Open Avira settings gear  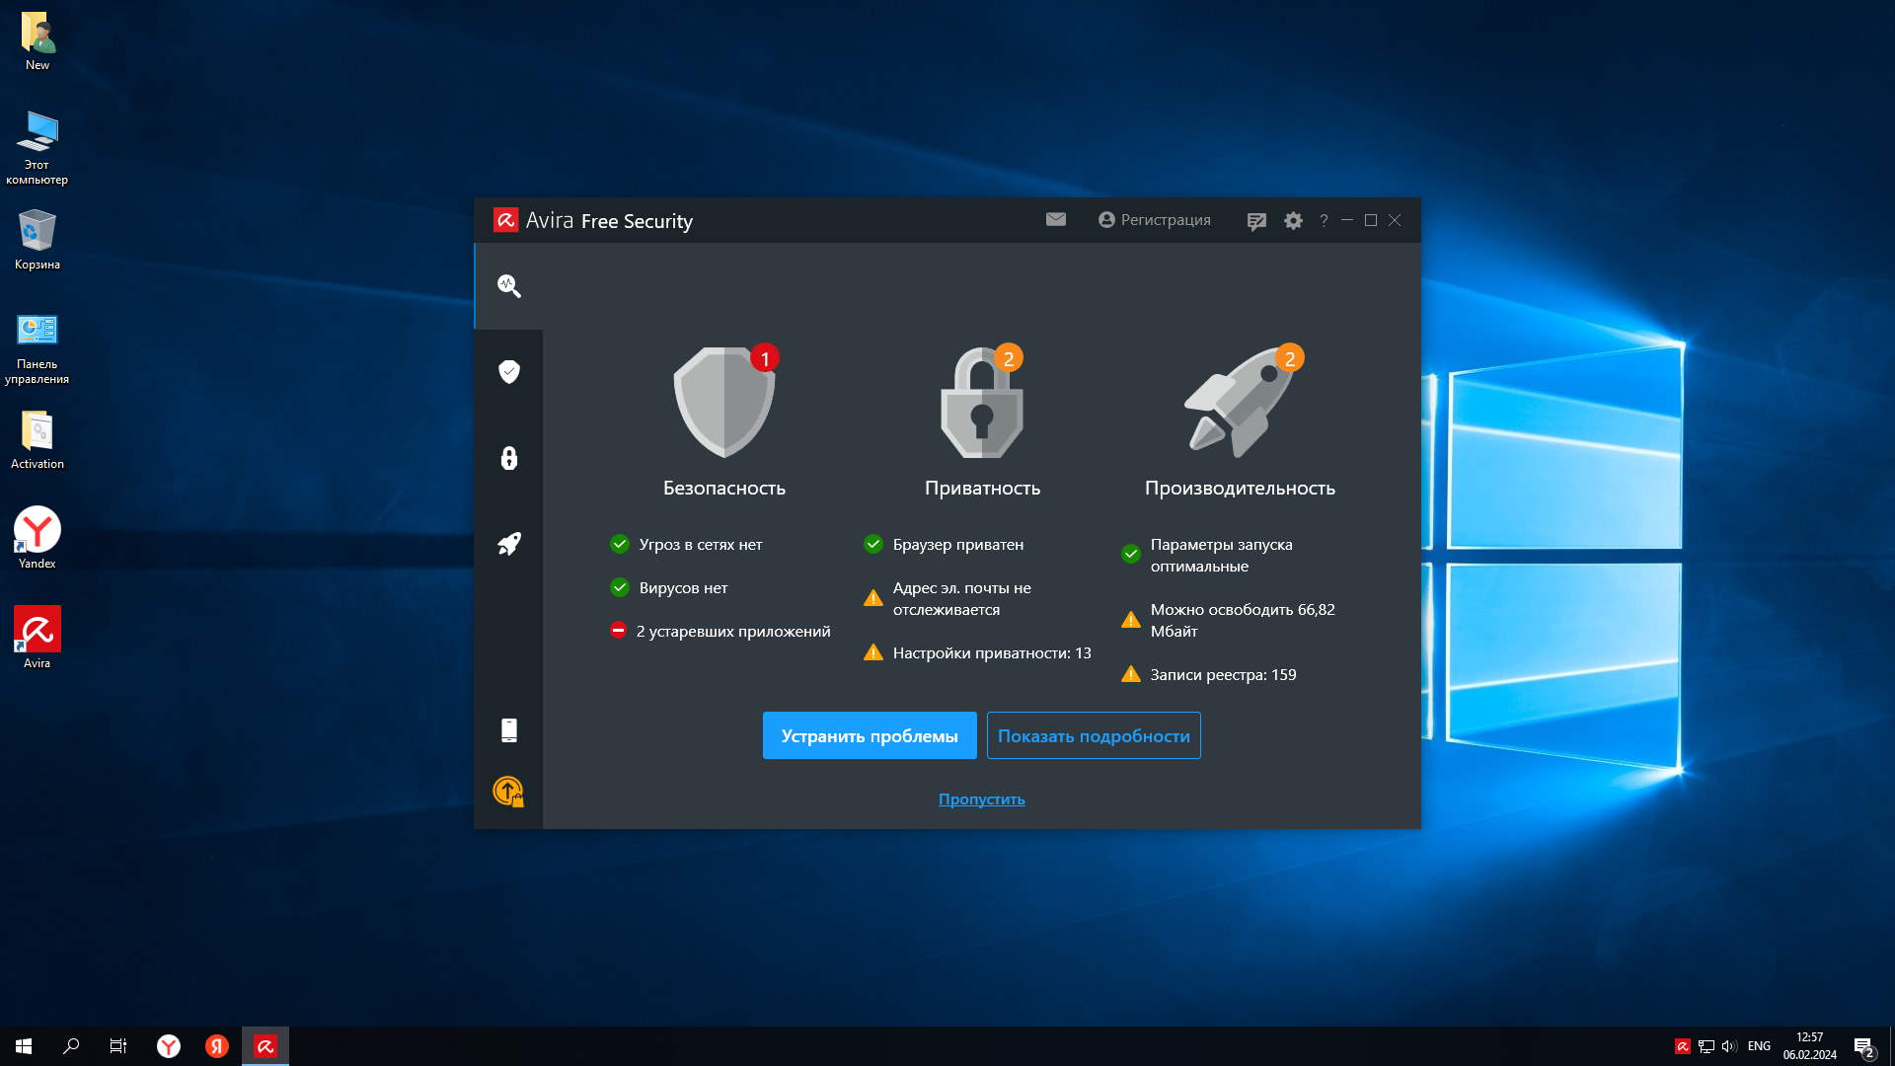pos(1293,221)
